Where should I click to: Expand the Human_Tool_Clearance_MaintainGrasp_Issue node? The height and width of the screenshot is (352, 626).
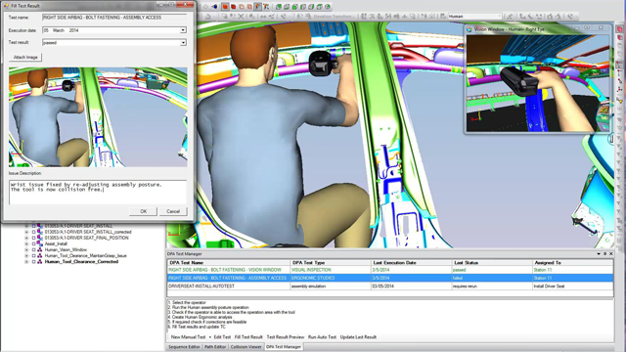click(26, 256)
